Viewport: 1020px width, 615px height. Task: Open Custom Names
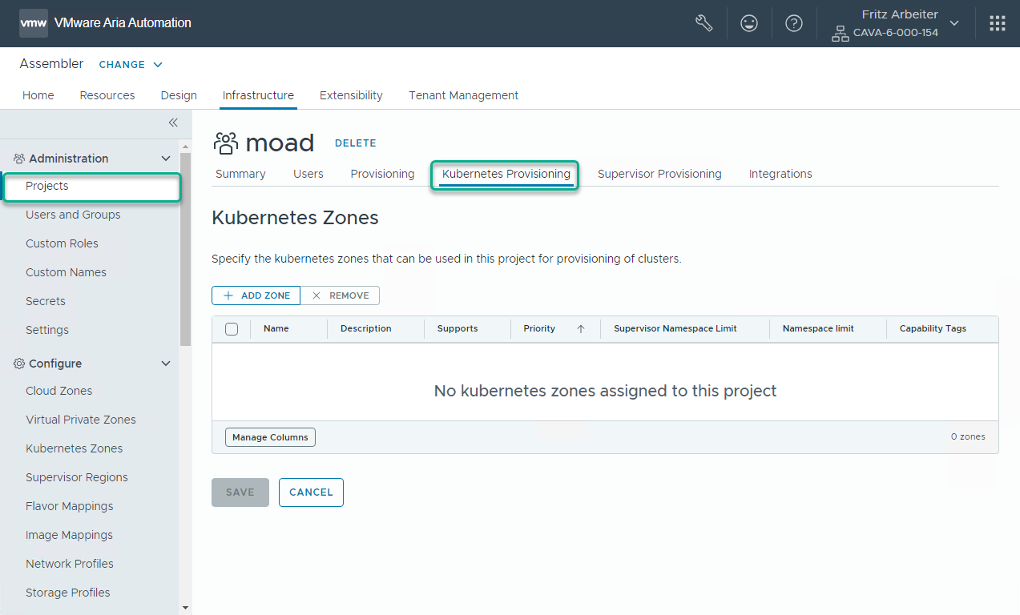66,272
